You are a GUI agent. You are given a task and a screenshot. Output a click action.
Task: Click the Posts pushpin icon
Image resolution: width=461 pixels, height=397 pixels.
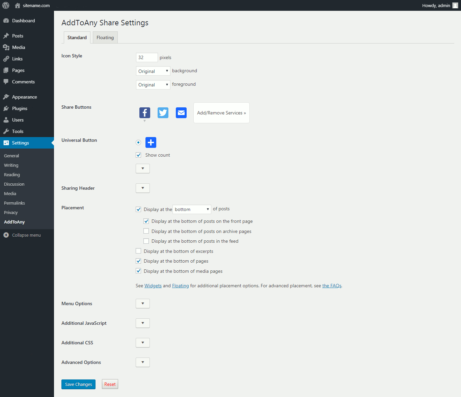pos(6,36)
